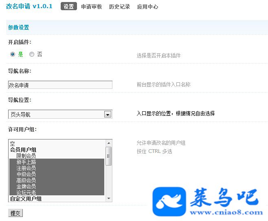This screenshot has width=268, height=221.
Task: Click the 改名申请 v1.0.1 title link
Action: tap(29, 6)
